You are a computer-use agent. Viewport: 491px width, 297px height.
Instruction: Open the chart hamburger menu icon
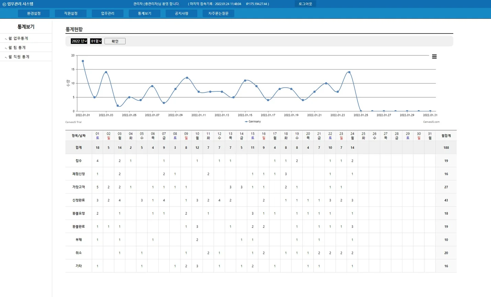pos(434,57)
